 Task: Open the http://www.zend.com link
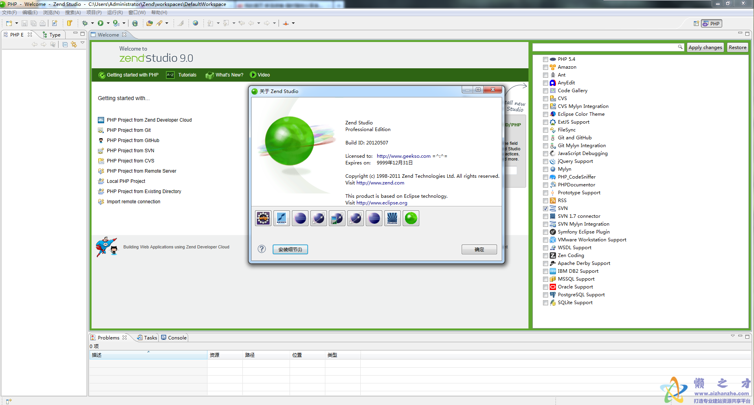click(x=380, y=183)
